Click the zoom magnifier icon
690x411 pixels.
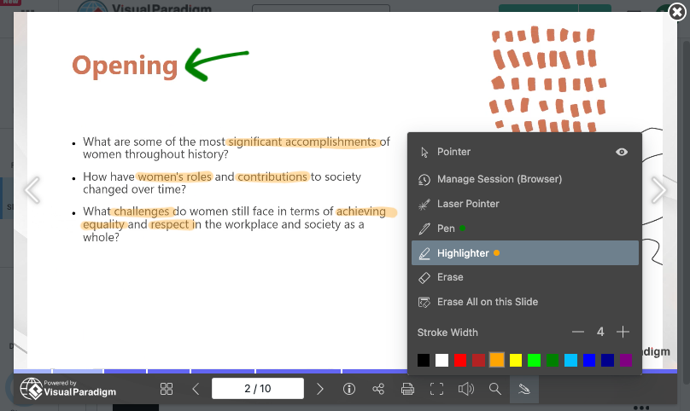pos(494,389)
